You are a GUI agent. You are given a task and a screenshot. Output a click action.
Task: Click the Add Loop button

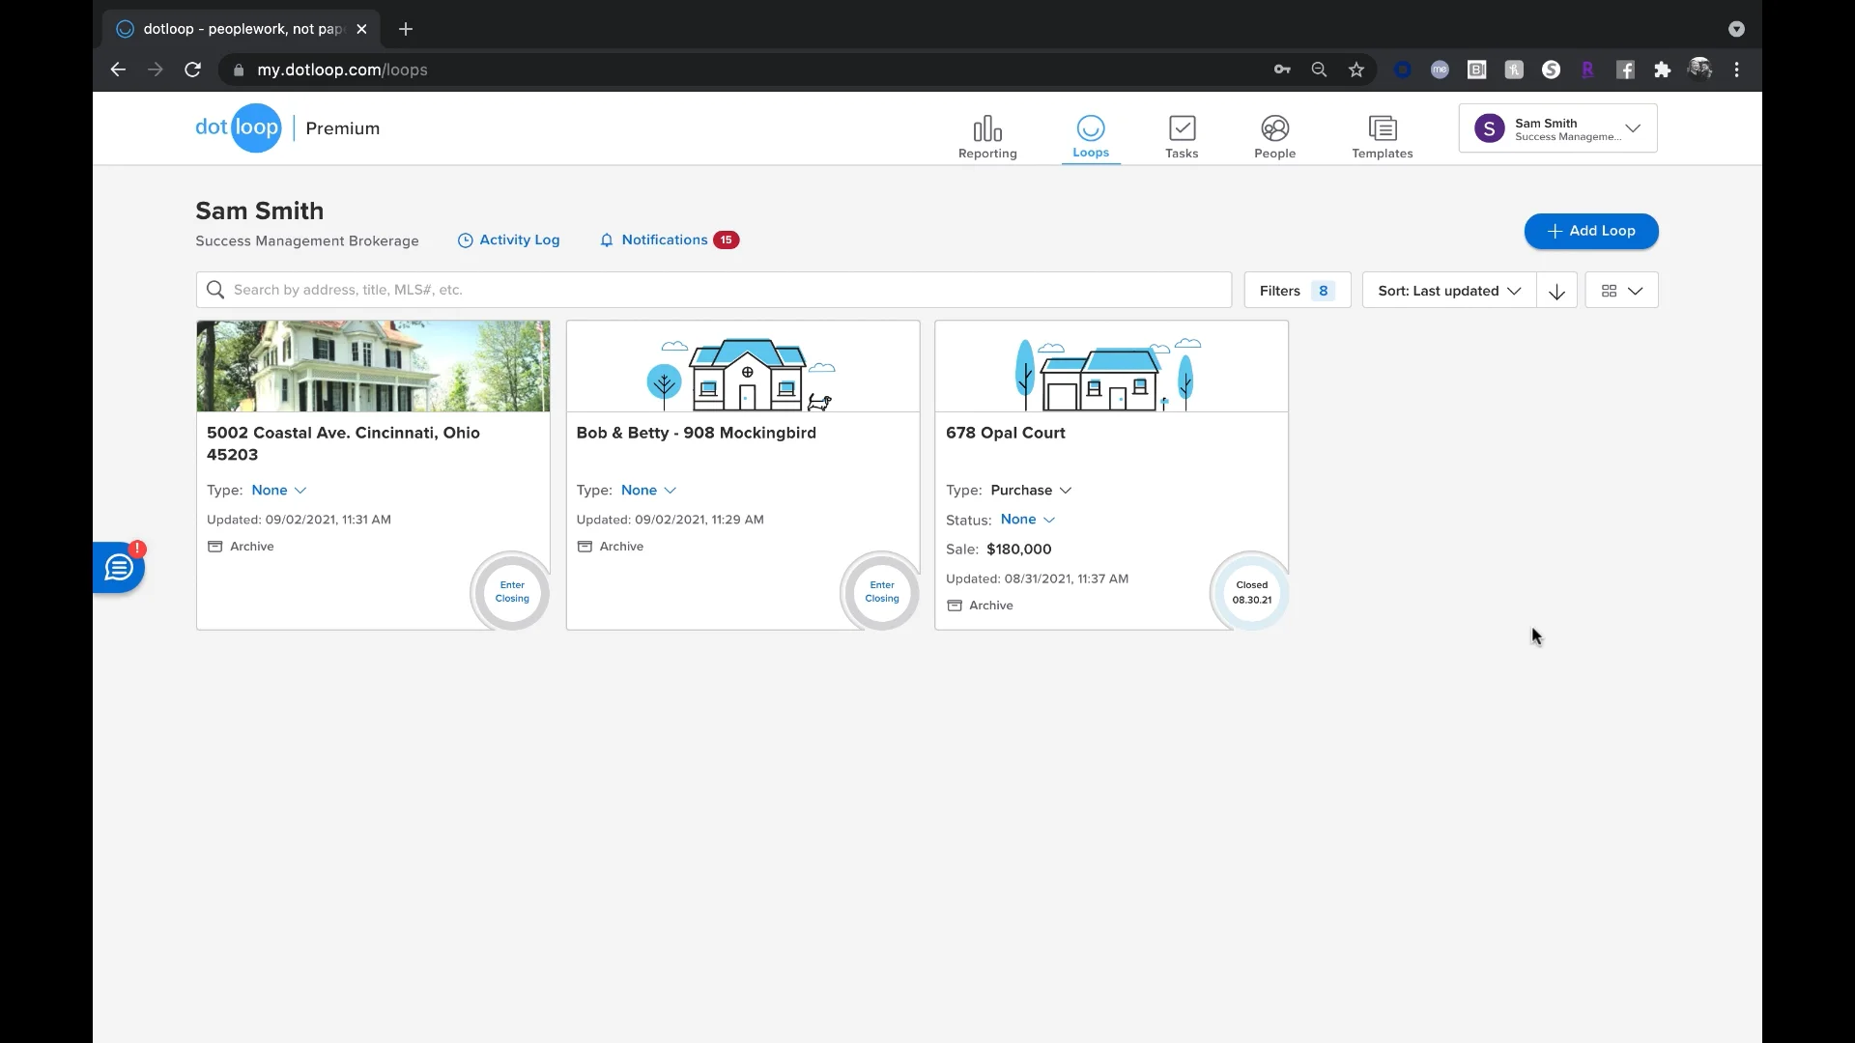tap(1590, 231)
